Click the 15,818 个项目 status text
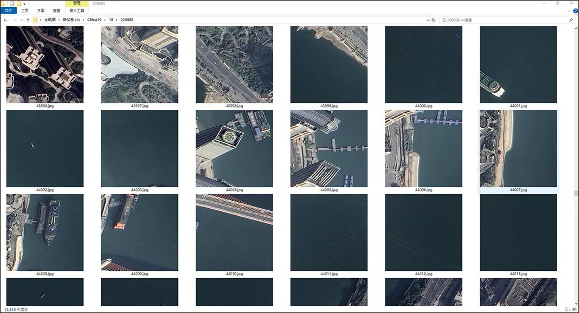Image resolution: width=579 pixels, height=313 pixels. click(x=16, y=310)
